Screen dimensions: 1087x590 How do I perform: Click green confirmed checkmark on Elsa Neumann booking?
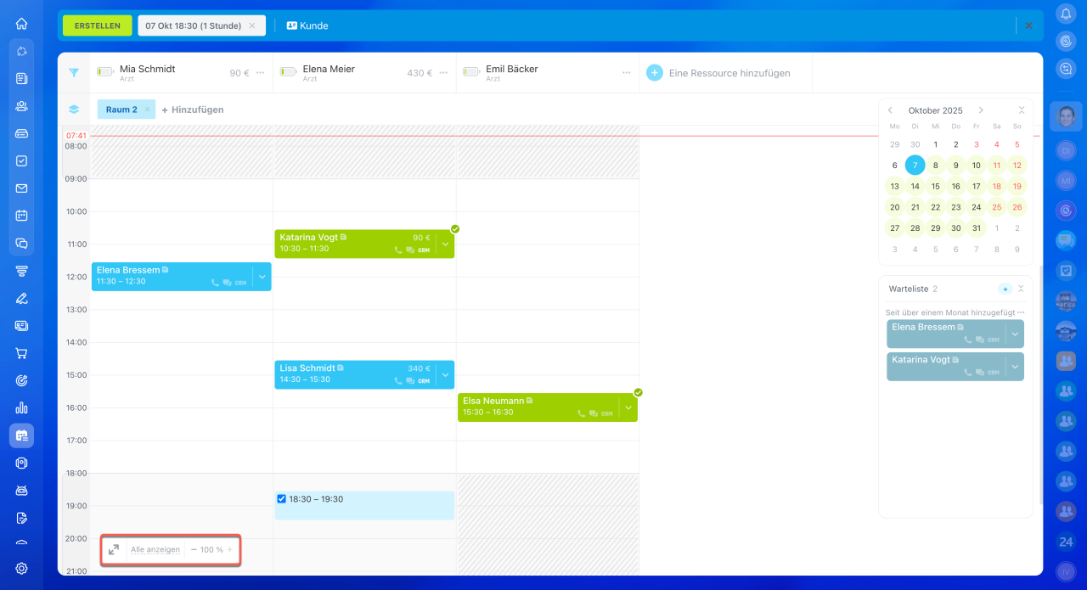(639, 393)
